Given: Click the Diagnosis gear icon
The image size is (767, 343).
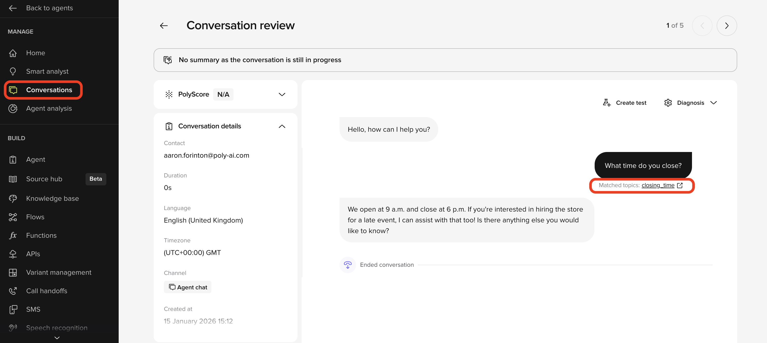Looking at the screenshot, I should point(668,103).
